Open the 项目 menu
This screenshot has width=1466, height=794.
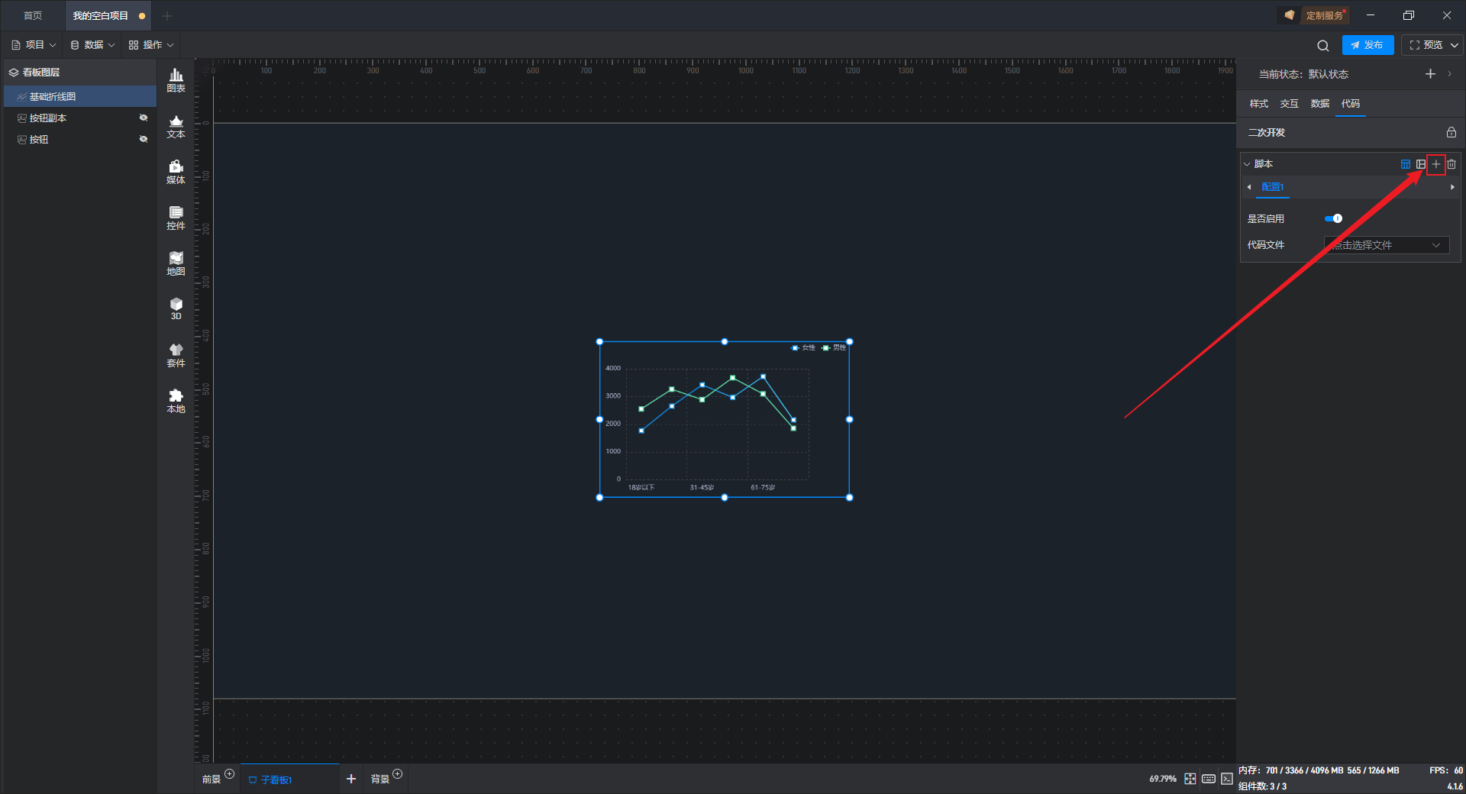(34, 45)
